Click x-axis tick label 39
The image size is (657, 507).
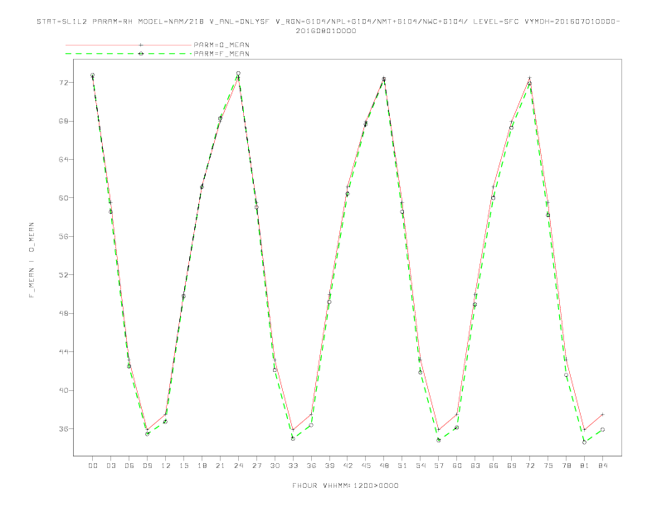pos(330,466)
